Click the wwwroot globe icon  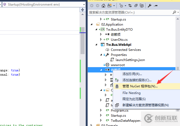(107, 65)
